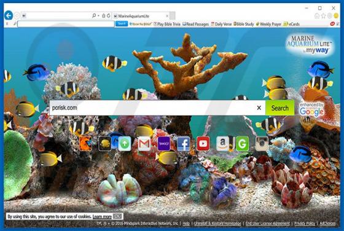Refresh the page with the reload icon

(x=108, y=15)
